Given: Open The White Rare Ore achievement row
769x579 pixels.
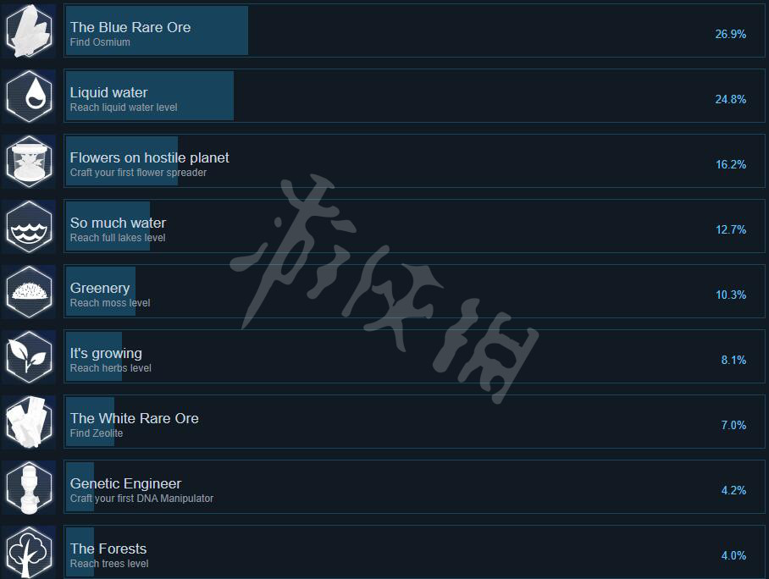Looking at the screenshot, I should click(414, 422).
